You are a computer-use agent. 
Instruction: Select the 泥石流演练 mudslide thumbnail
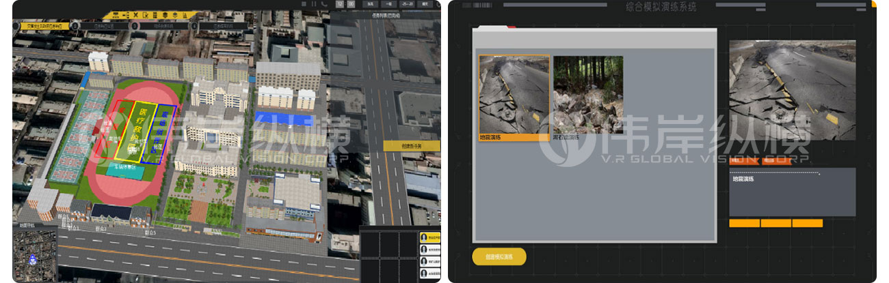[x=587, y=94]
